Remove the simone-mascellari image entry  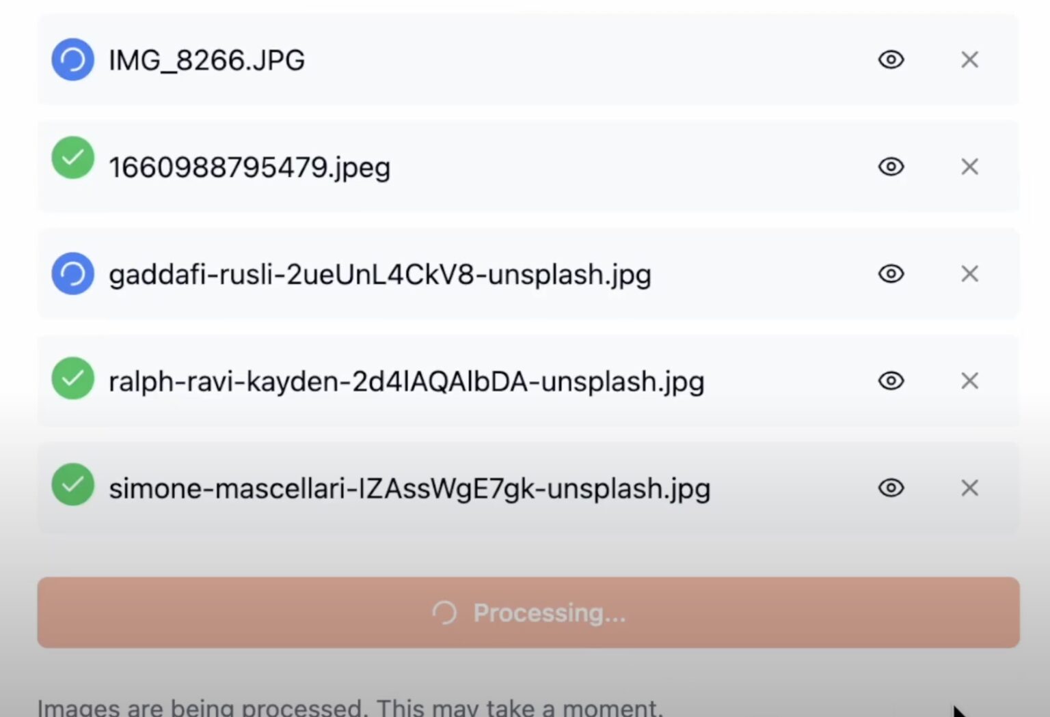(x=969, y=488)
